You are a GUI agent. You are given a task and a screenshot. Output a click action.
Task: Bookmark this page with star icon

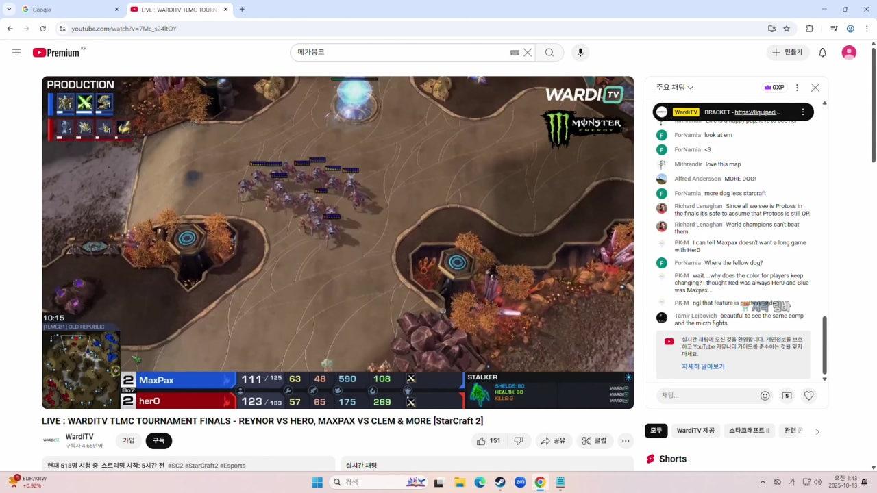tap(787, 29)
